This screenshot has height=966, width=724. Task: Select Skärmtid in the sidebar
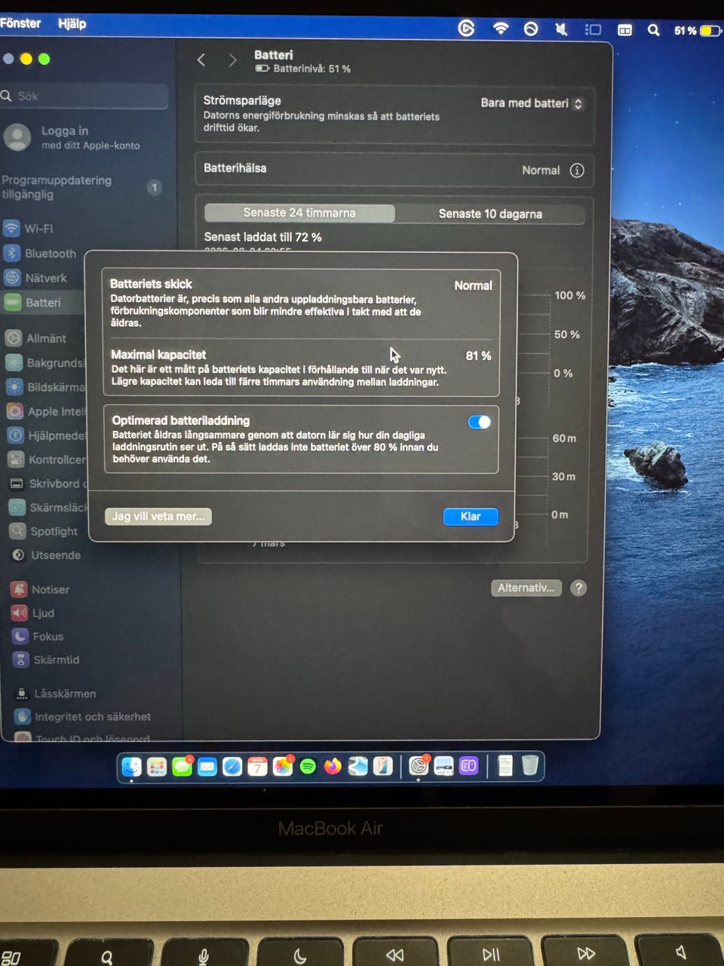(x=47, y=660)
